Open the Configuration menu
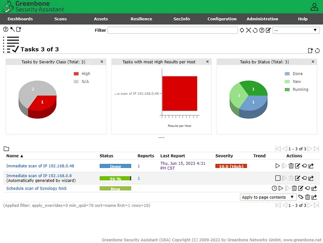Image resolution: width=323 pixels, height=243 pixels. pos(222,19)
